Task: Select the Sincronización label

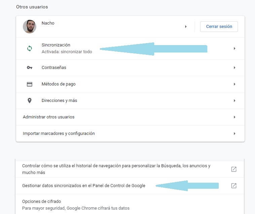Action: click(56, 45)
